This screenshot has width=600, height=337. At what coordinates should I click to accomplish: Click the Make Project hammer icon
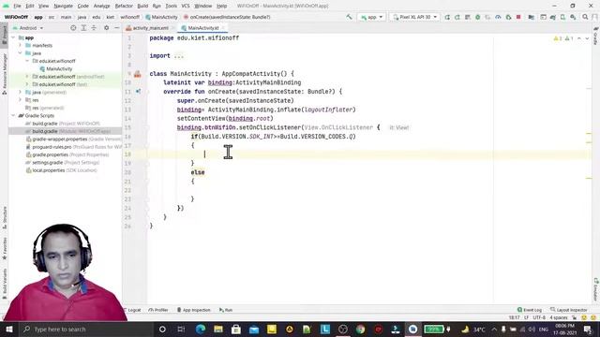pyautogui.click(x=349, y=17)
